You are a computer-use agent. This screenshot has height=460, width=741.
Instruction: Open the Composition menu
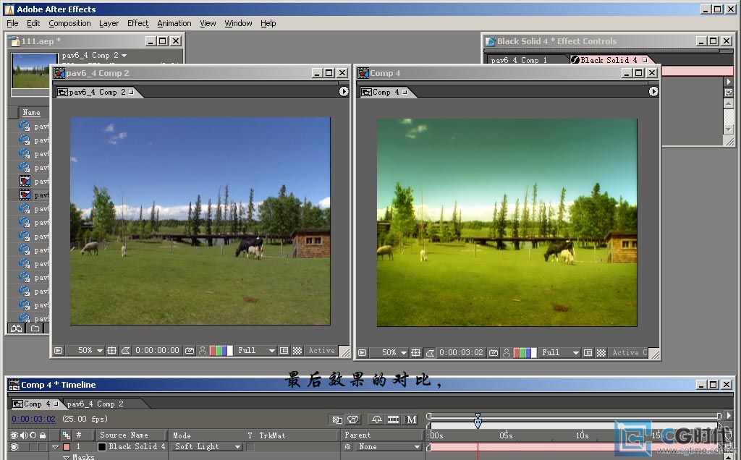(x=69, y=23)
